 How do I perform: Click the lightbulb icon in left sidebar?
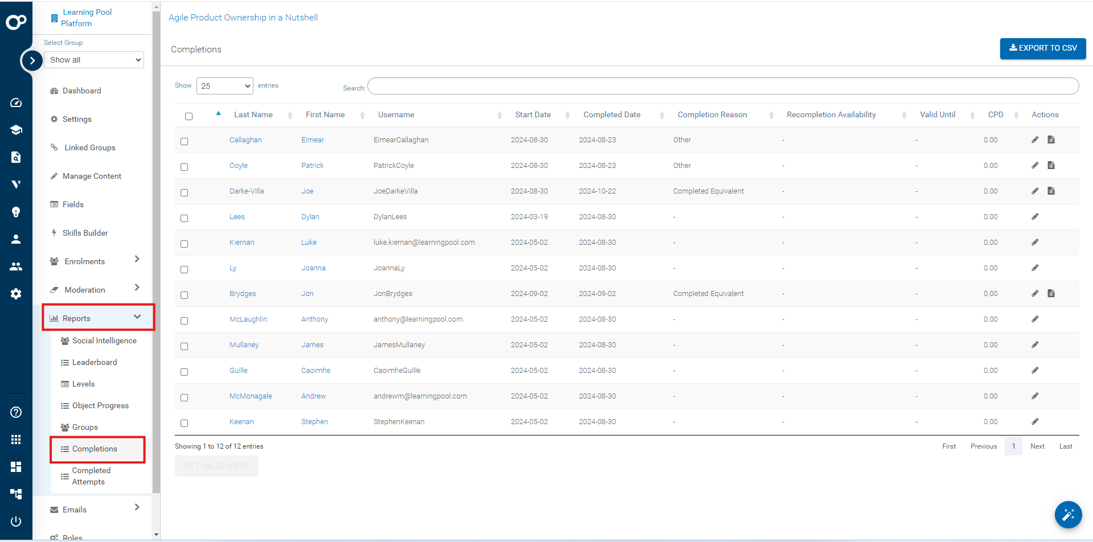(x=16, y=212)
